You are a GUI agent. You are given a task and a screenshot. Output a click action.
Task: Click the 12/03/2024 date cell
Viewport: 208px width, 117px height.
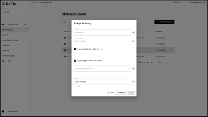[x=160, y=50]
